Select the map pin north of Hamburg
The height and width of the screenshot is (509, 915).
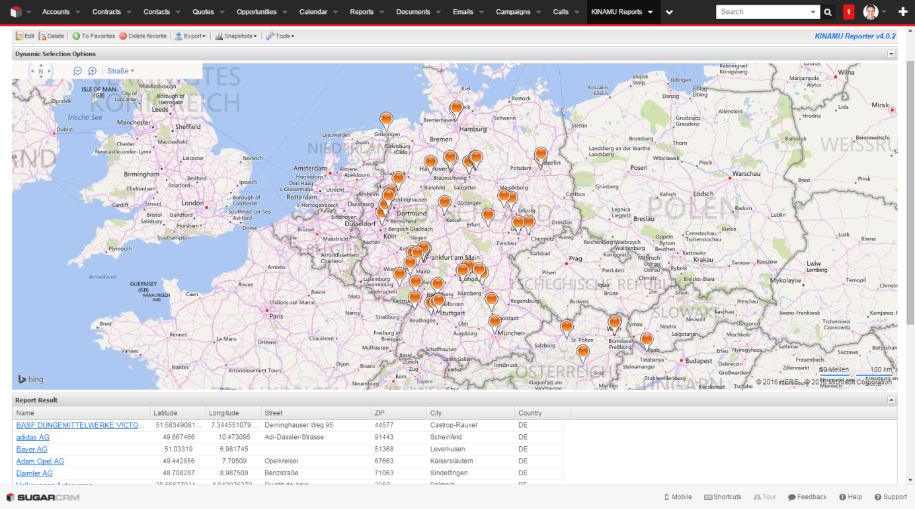pos(456,109)
